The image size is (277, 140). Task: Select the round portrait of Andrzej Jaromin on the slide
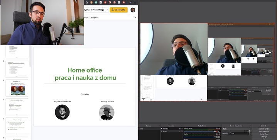[107, 113]
